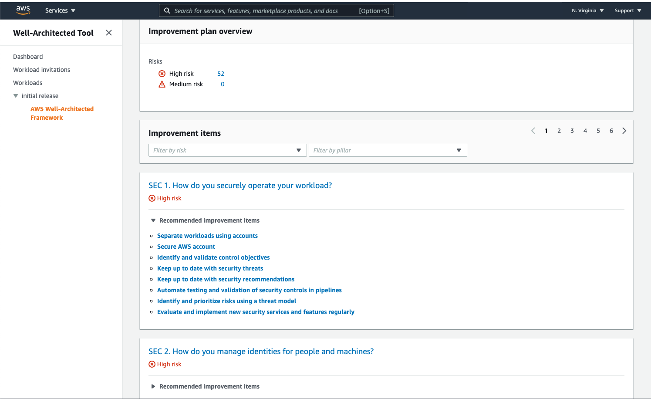Viewport: 651px width, 399px height.
Task: Select AWS Well-Architected Framework lens
Action: 62,113
